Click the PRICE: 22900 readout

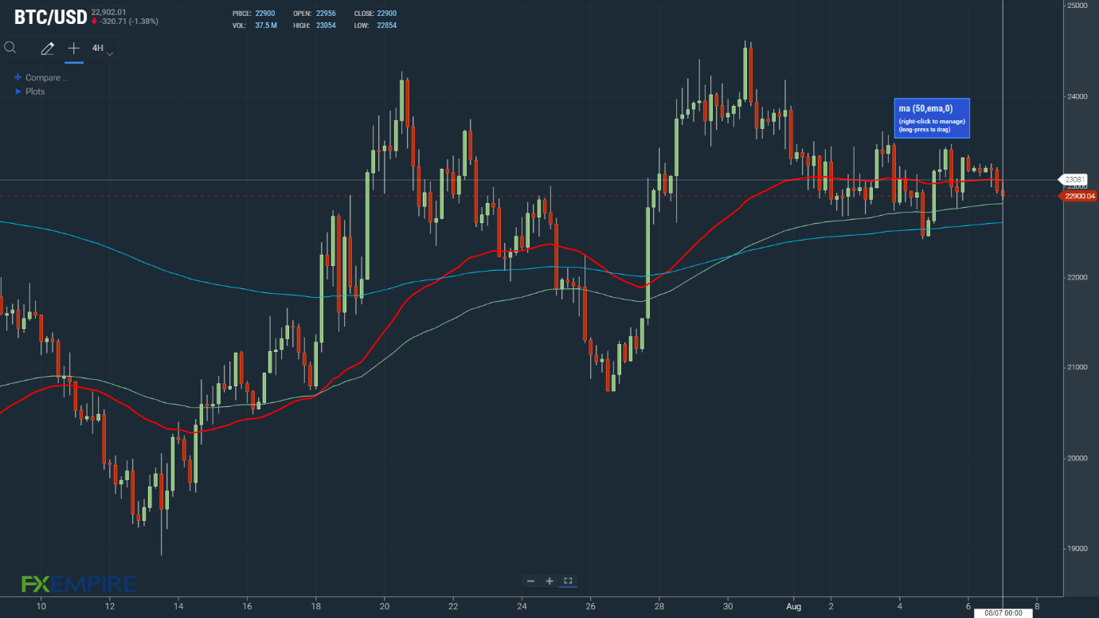pos(253,14)
